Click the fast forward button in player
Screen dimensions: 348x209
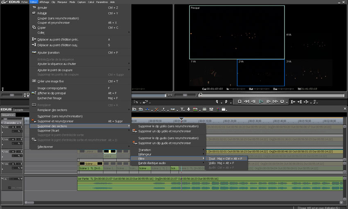(x=275, y=102)
